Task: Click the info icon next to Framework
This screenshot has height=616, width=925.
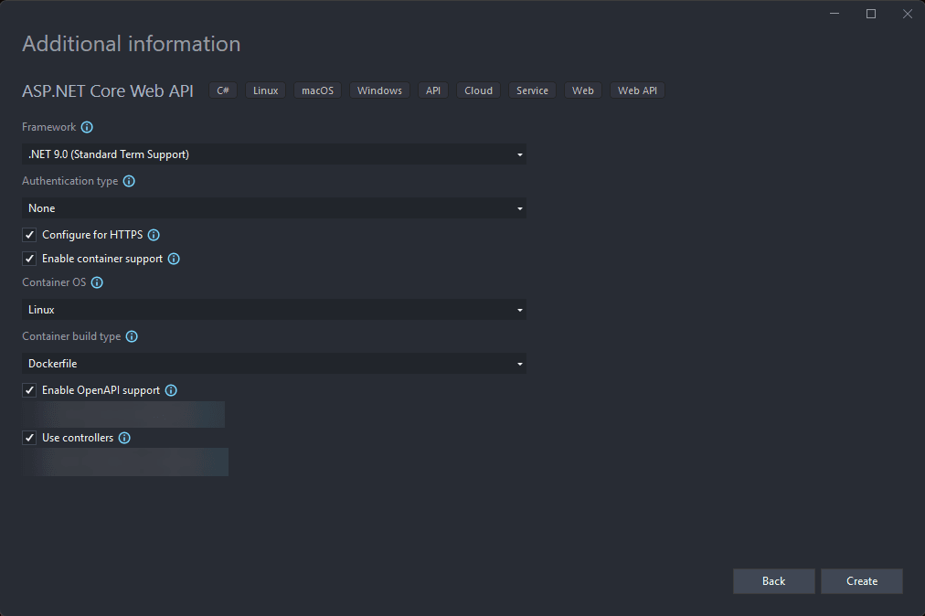Action: point(87,128)
